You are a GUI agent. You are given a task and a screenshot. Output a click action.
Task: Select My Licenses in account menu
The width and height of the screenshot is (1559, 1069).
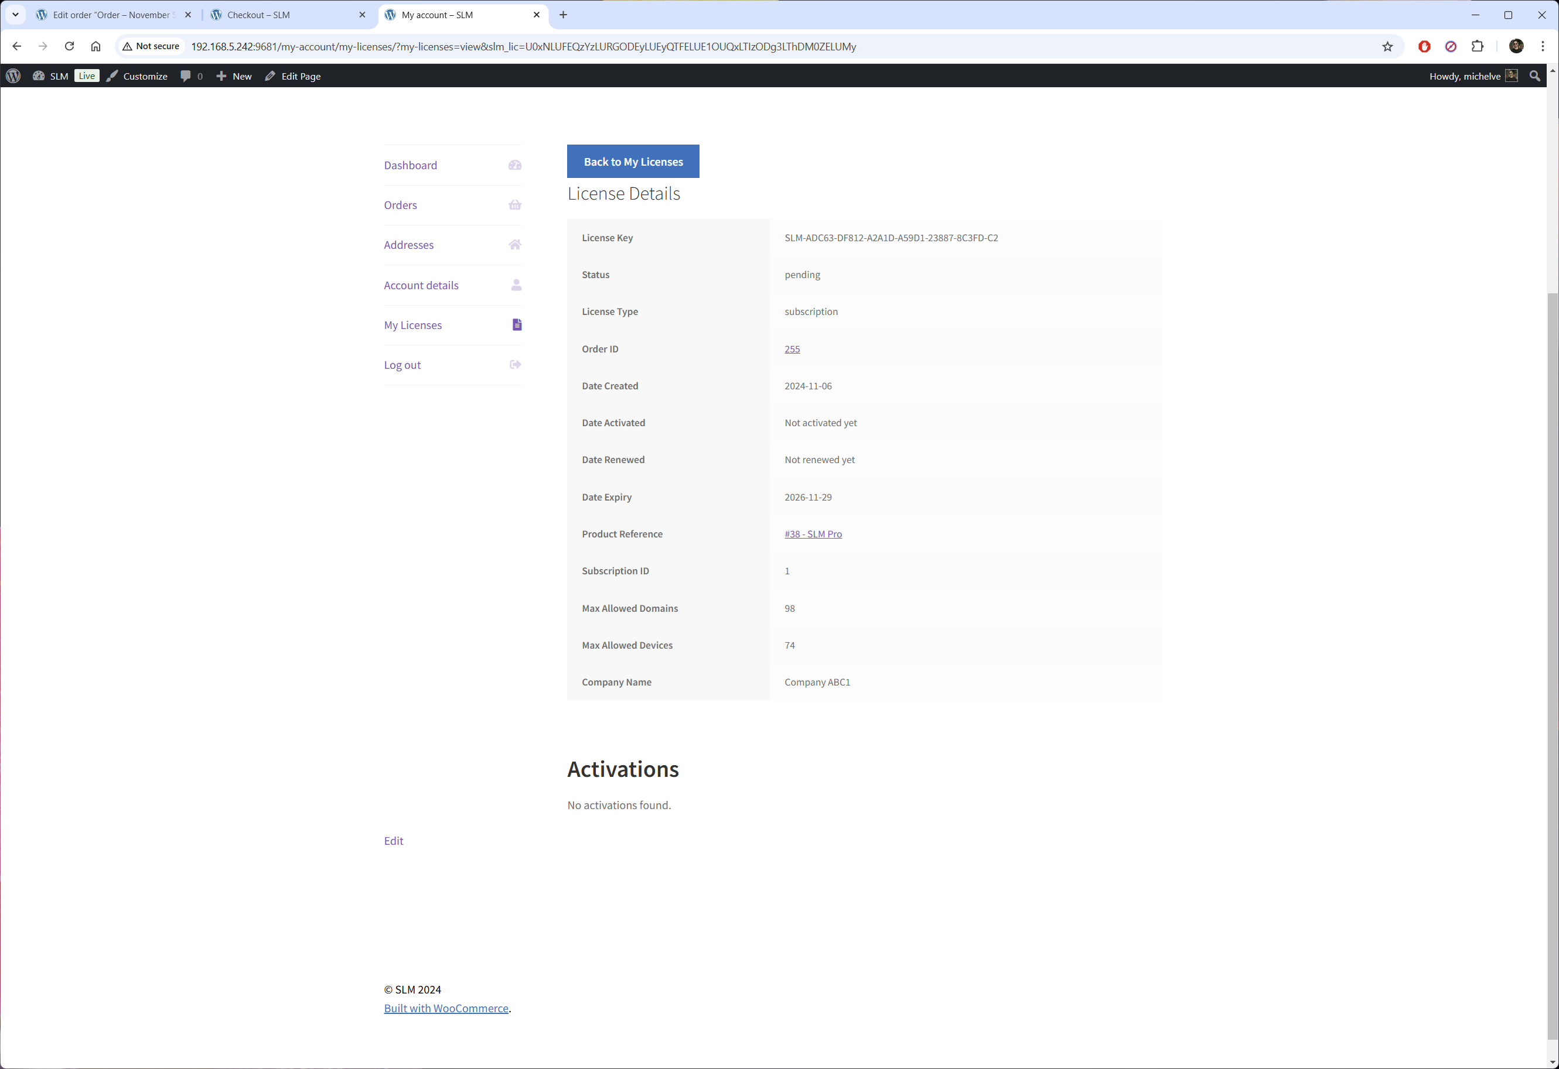point(412,325)
